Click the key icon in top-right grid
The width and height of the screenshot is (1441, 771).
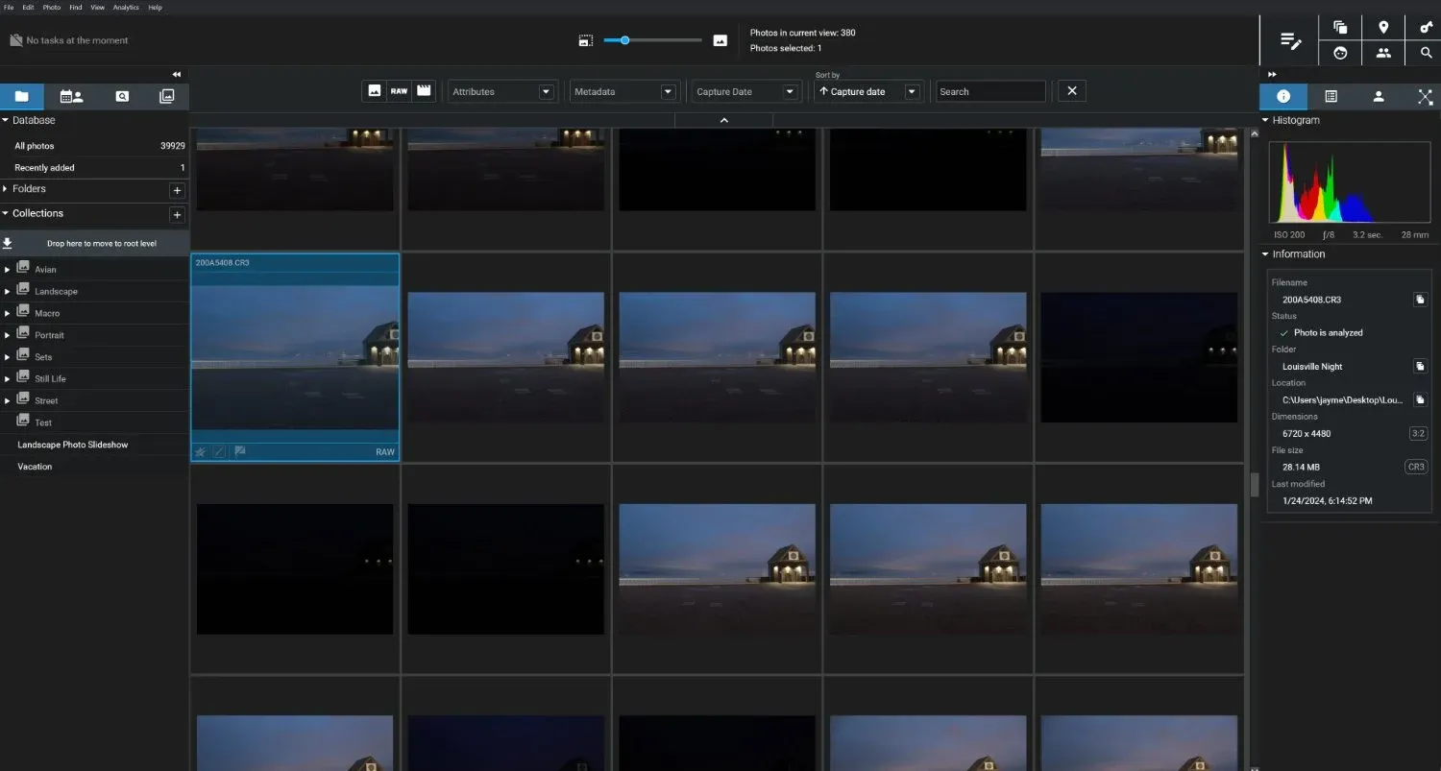[x=1426, y=28]
